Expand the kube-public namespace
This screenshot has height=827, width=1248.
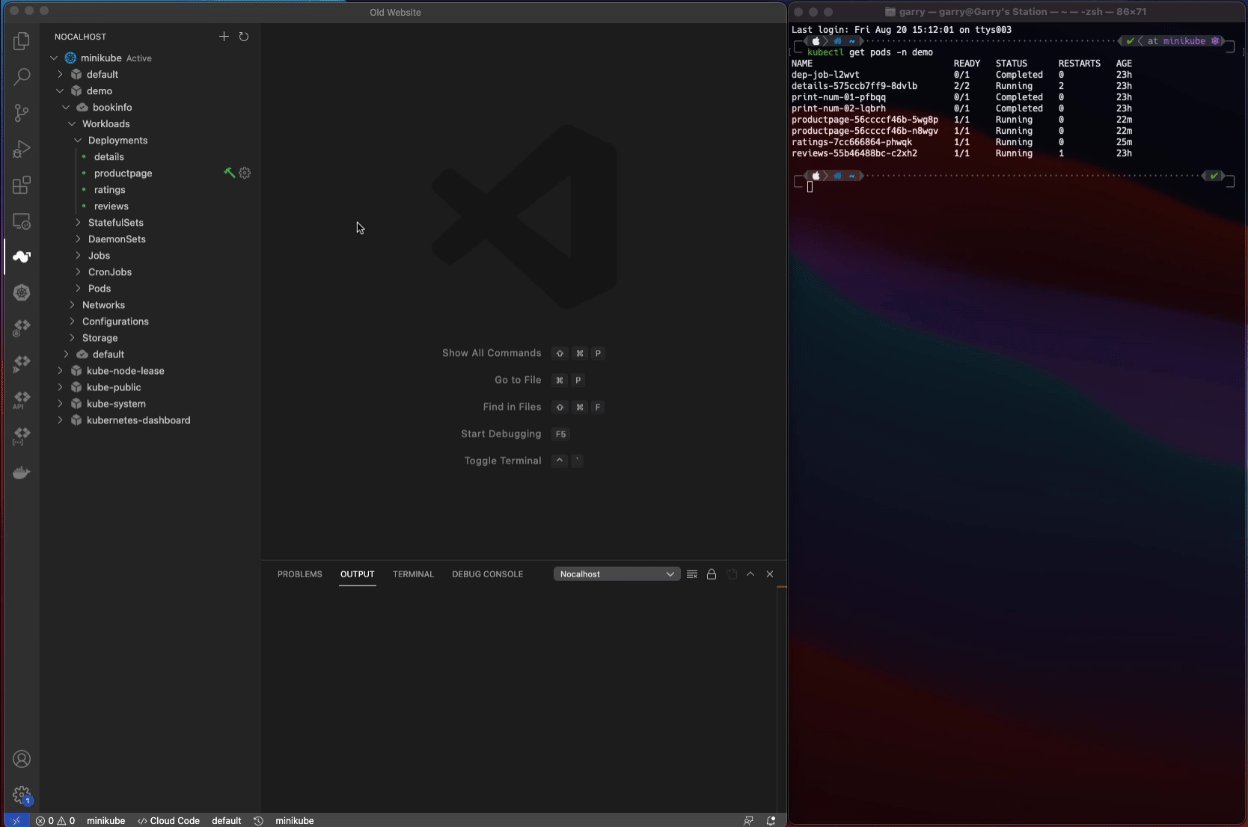[60, 387]
